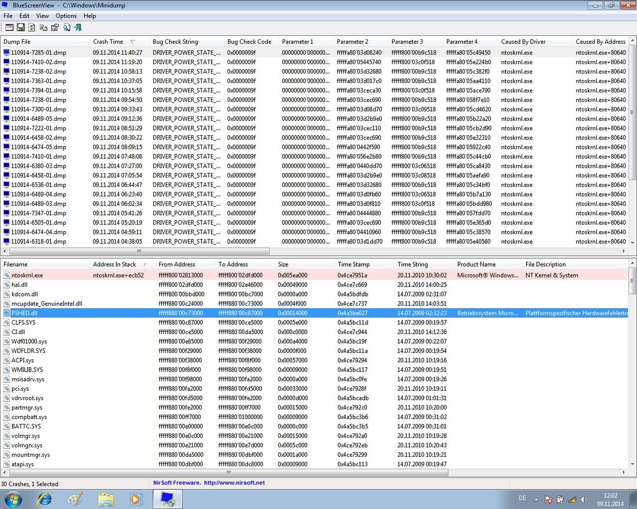The width and height of the screenshot is (637, 509).
Task: Click the Windows Start button
Action: tap(13, 499)
